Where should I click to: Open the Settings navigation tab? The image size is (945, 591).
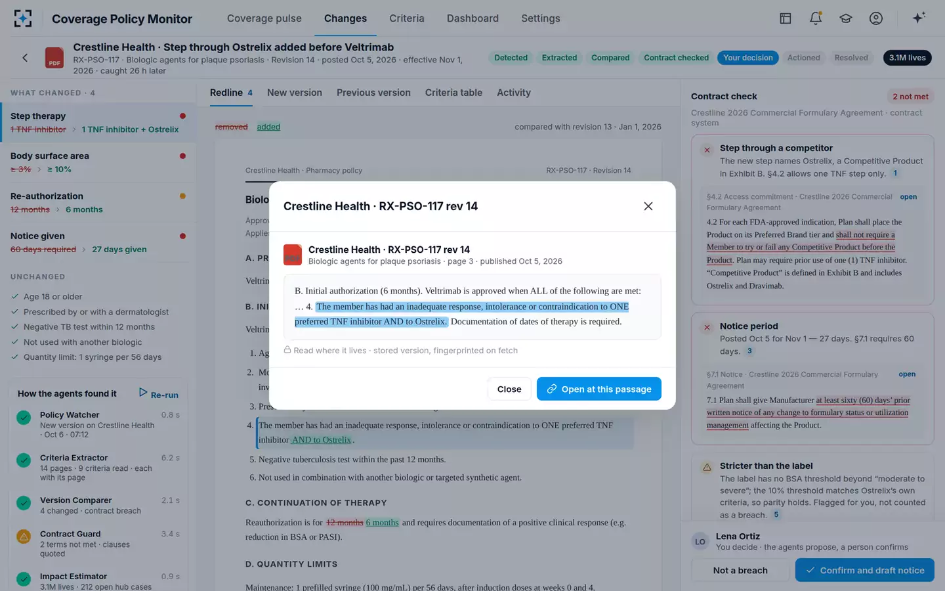click(541, 18)
